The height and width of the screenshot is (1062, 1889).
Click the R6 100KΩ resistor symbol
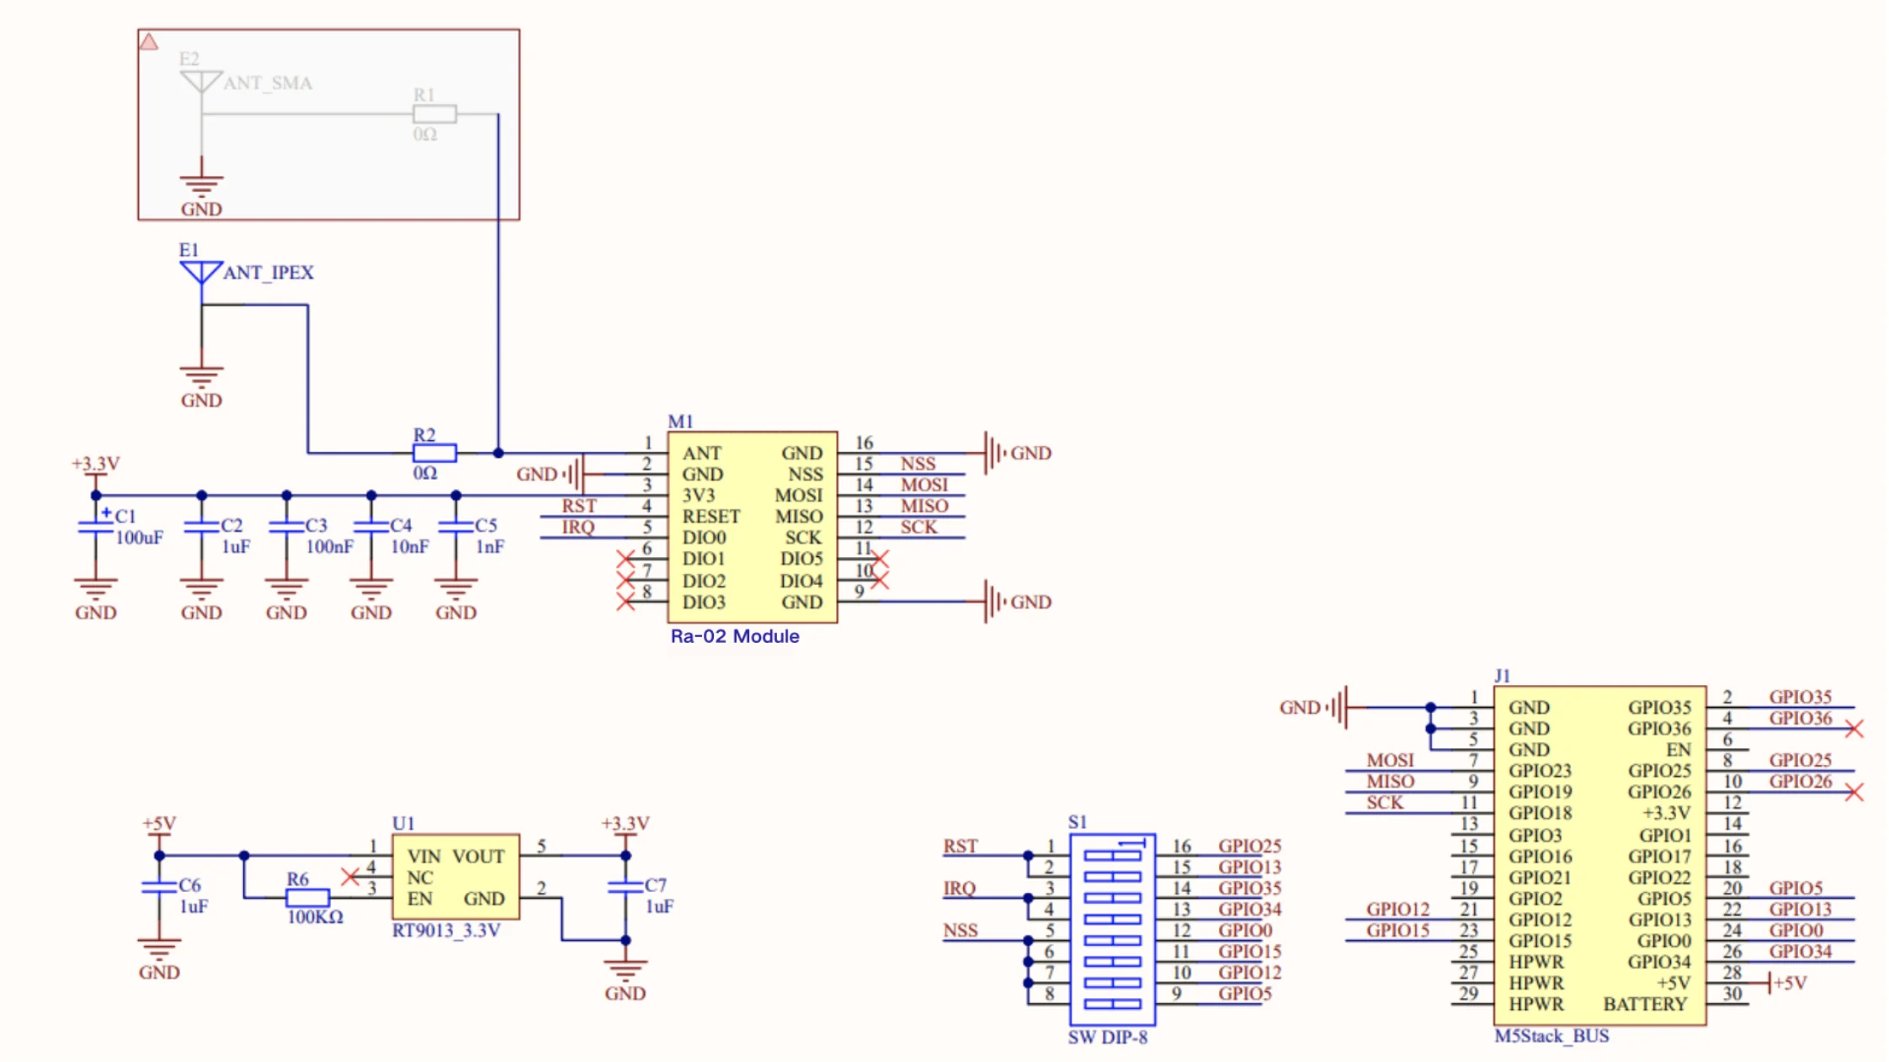pos(307,898)
